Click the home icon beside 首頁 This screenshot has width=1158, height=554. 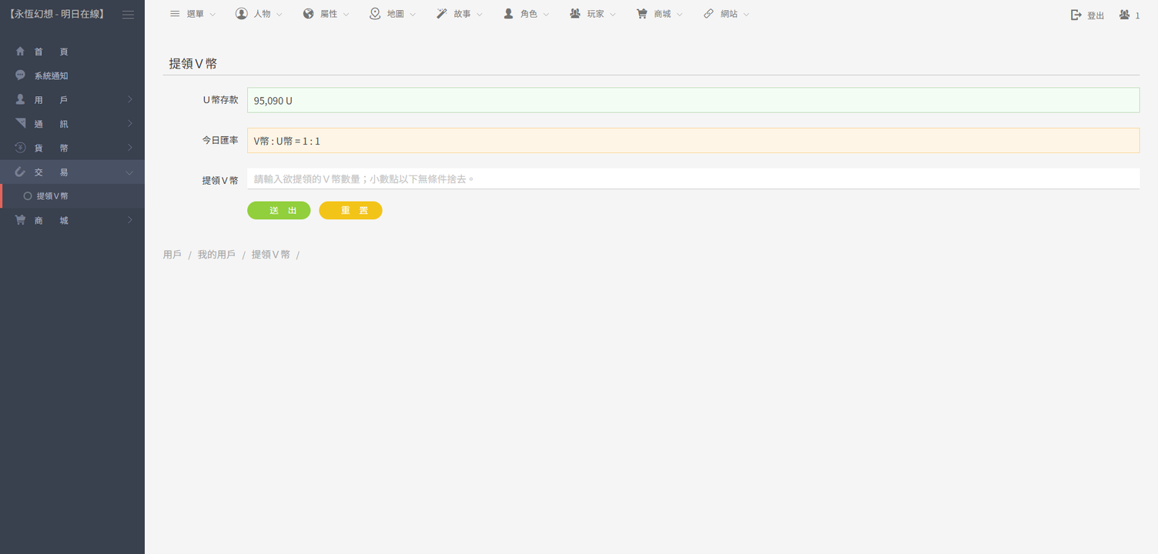click(21, 52)
